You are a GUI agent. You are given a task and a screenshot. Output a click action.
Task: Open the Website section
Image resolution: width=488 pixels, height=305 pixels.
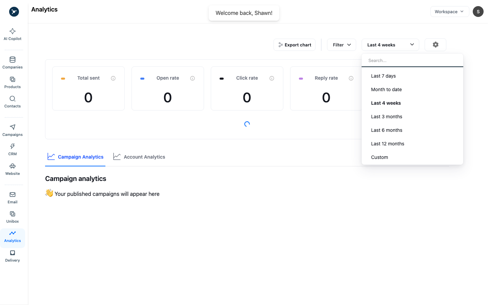(13, 169)
